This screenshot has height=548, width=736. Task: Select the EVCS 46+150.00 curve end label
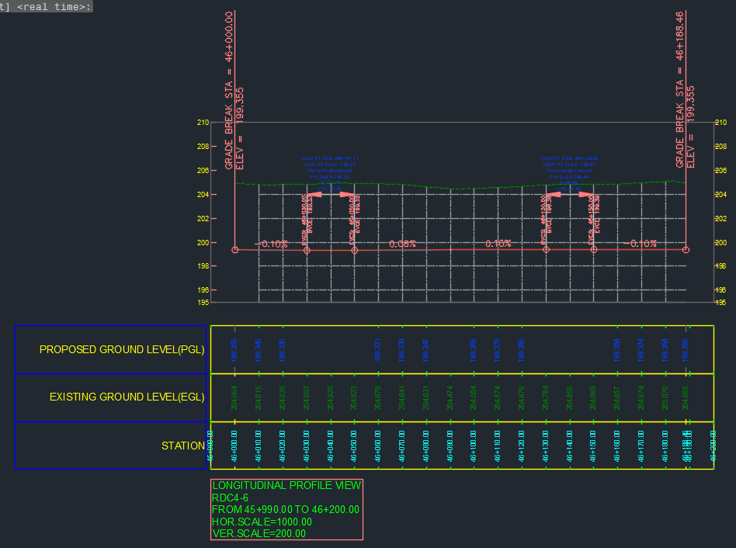(x=592, y=220)
